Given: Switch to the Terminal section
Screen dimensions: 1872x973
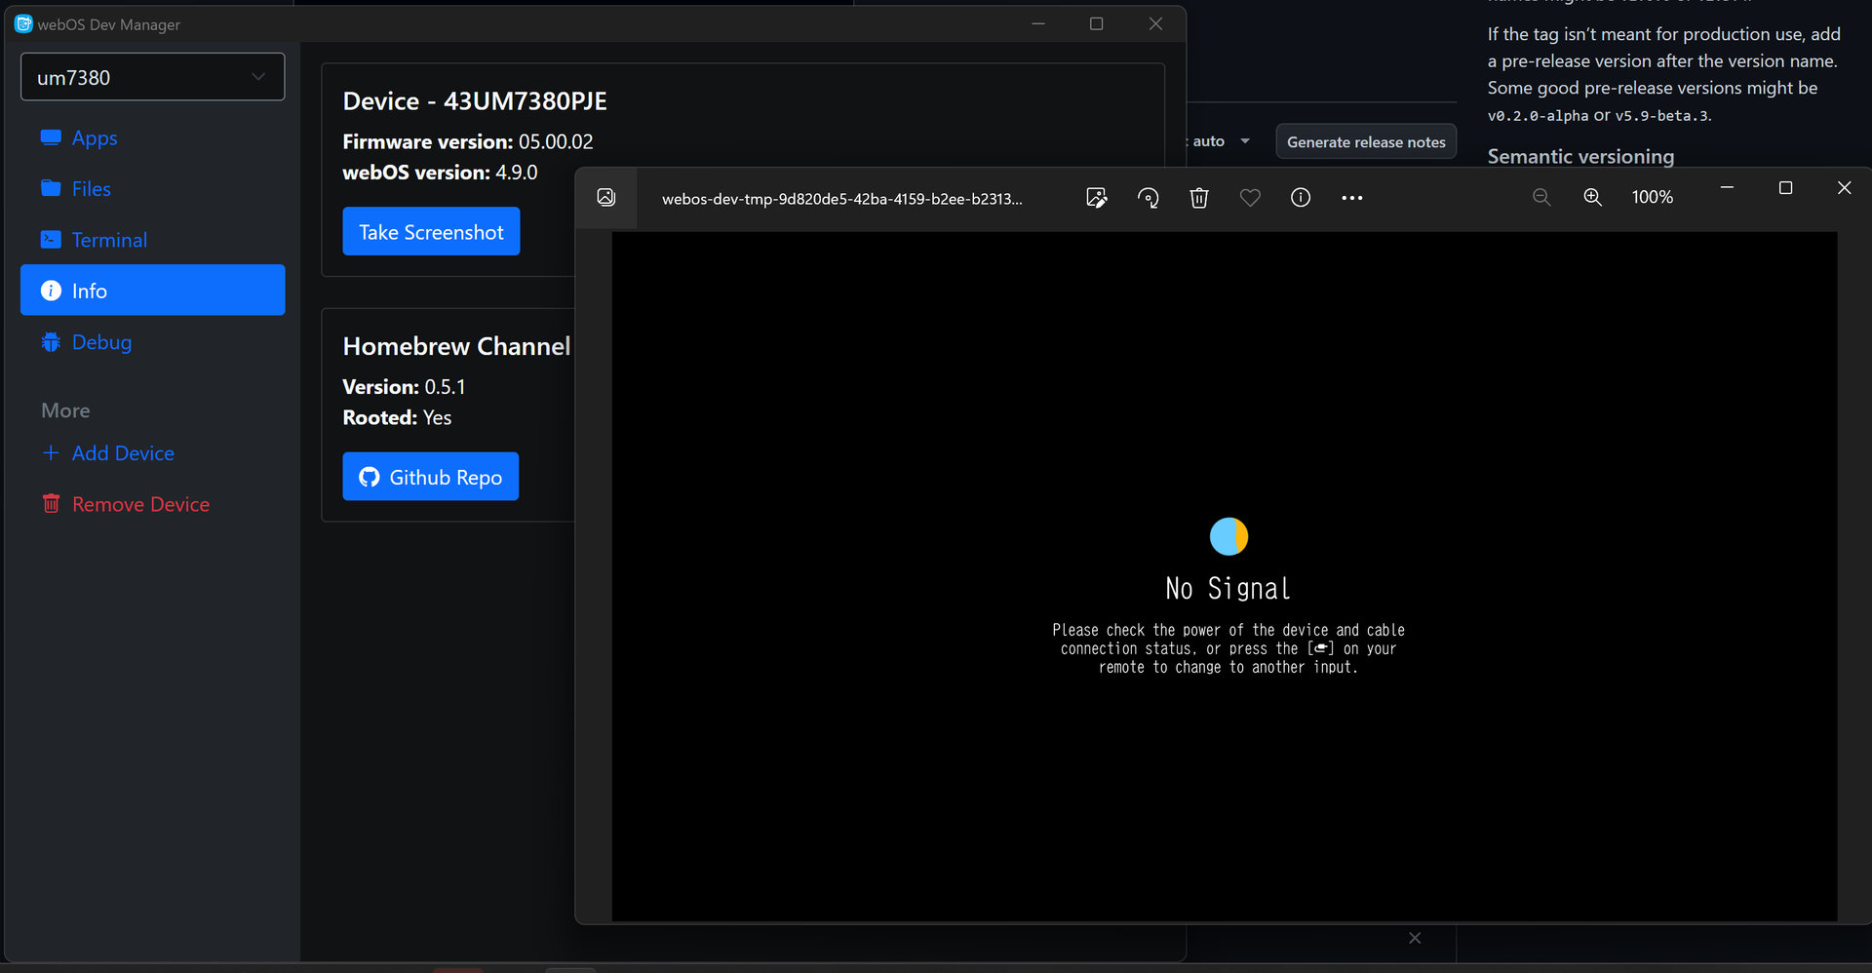Looking at the screenshot, I should (x=108, y=240).
